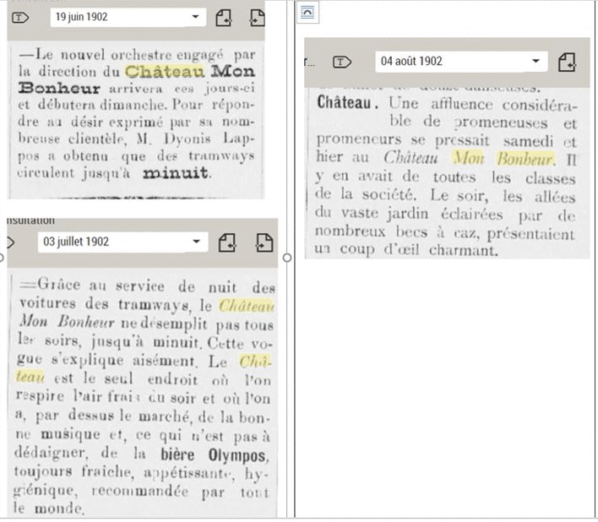
Task: Open the 04 août 1902 date dropdown
Action: tap(461, 62)
